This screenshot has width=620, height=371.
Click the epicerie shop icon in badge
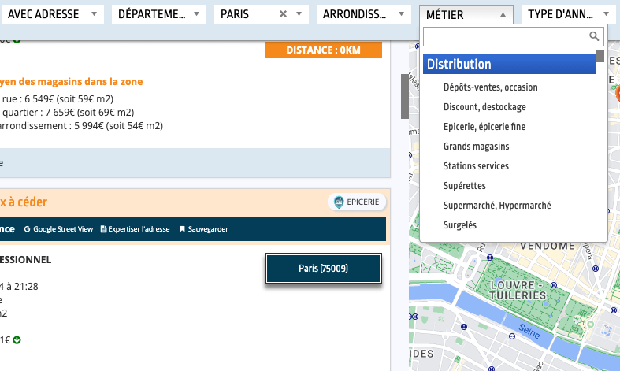click(x=339, y=202)
